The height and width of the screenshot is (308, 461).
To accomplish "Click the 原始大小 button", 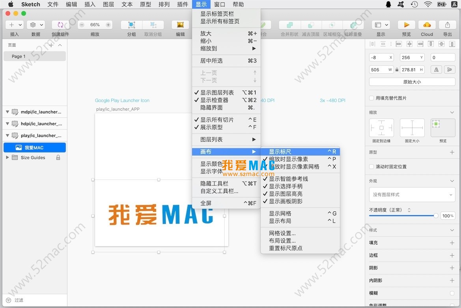I will pos(412,82).
